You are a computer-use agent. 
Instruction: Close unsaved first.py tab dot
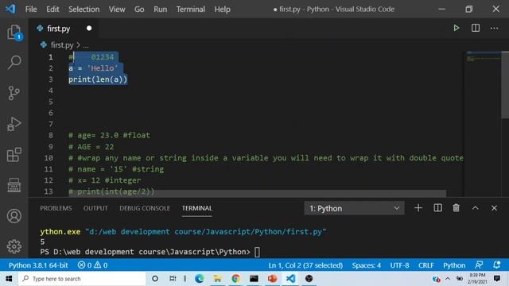click(89, 29)
